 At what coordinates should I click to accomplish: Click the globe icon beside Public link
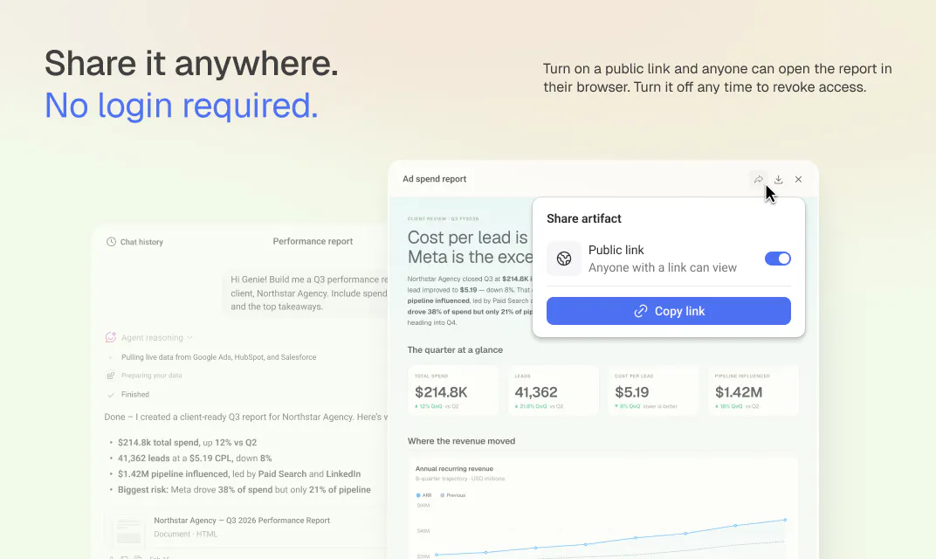point(564,259)
